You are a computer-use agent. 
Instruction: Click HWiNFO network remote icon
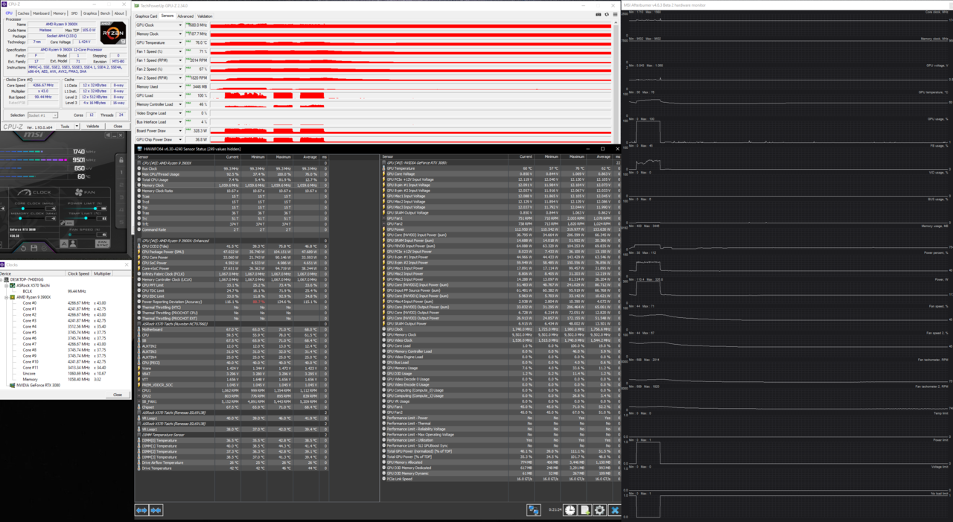click(x=534, y=510)
